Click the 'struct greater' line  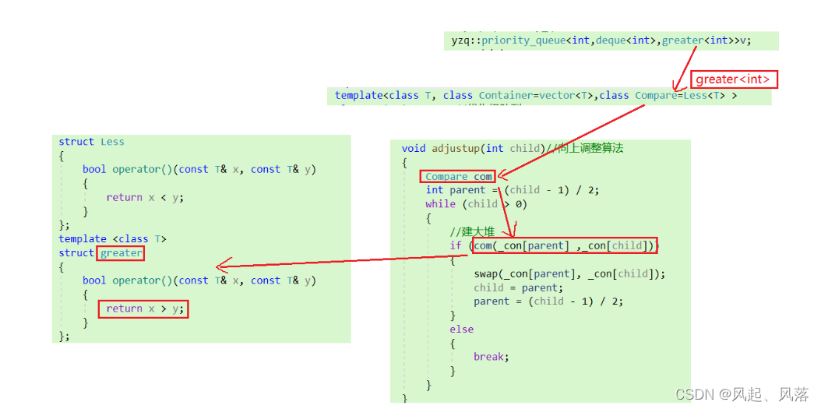coord(100,253)
